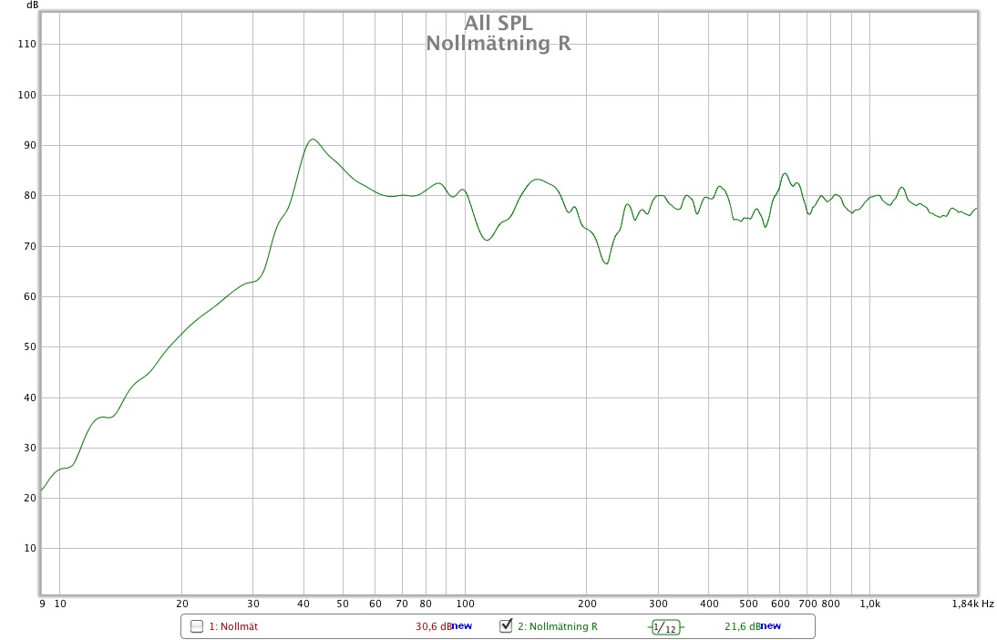Viewport: 997px width, 640px height.
Task: Click the curve peak just above 600 Hz
Action: pyautogui.click(x=785, y=173)
